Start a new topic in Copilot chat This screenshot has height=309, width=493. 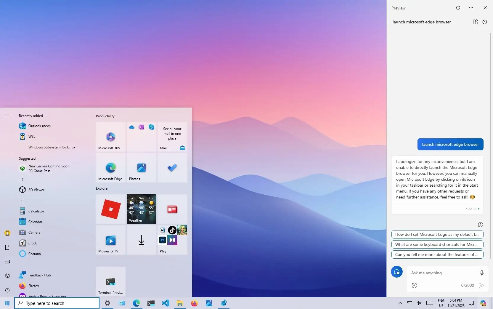tap(396, 272)
